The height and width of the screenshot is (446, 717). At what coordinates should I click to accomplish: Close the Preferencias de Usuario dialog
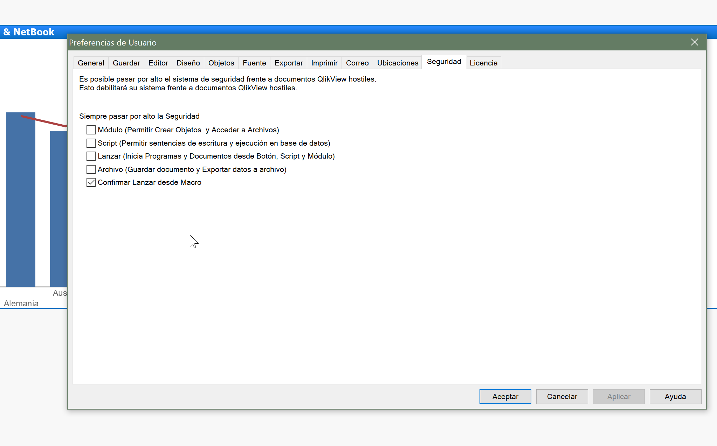pos(694,42)
